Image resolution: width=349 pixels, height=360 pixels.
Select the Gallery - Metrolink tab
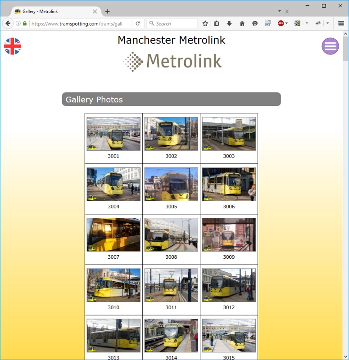[x=55, y=12]
